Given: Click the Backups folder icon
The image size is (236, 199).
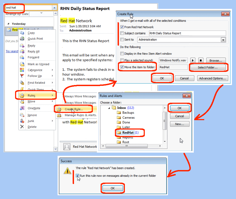Looking at the screenshot, I should (x=119, y=112).
